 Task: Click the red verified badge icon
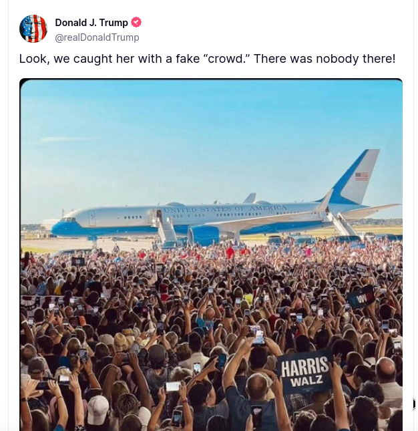click(137, 23)
